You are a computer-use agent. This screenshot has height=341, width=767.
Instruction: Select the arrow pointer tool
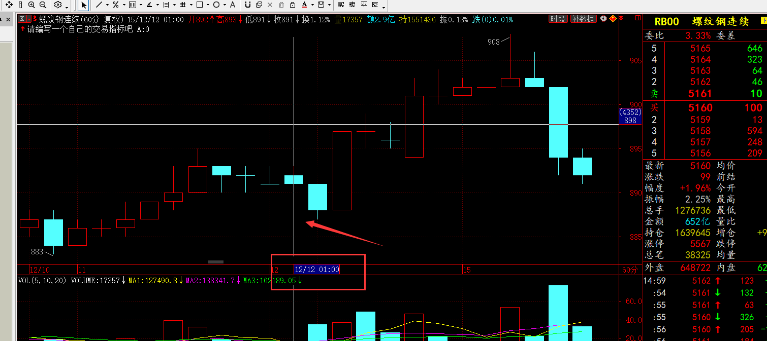pyautogui.click(x=84, y=5)
